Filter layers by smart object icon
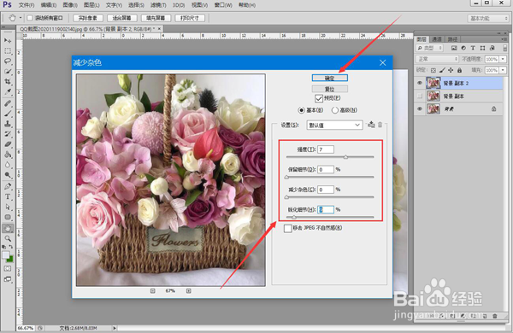Screen dimensions: 513x333 tap(492, 48)
